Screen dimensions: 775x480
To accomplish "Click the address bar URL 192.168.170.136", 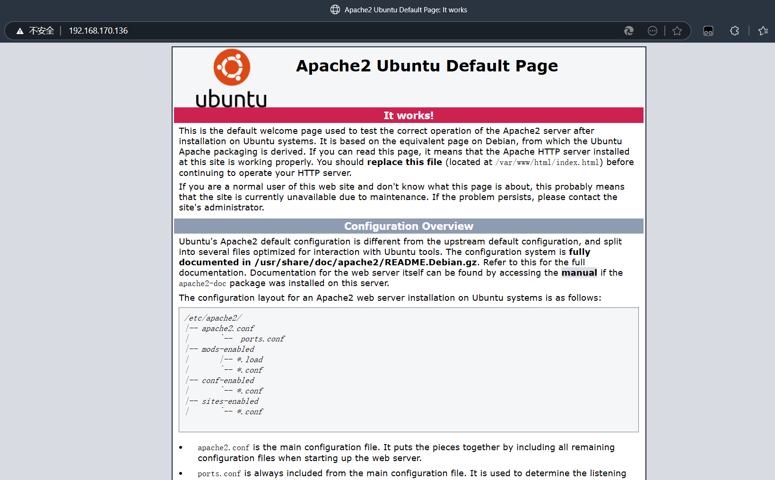I will (x=98, y=31).
